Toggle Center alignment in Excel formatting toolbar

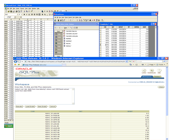tap(34, 14)
